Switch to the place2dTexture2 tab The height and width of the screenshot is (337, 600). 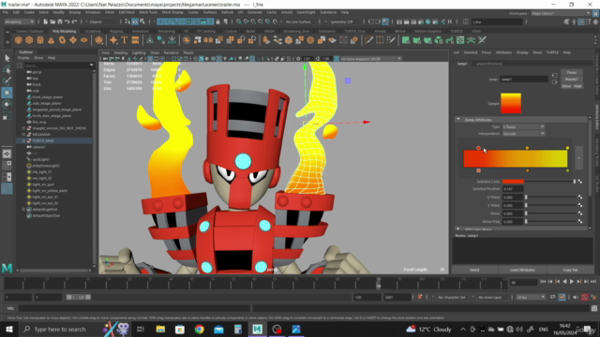coord(489,64)
